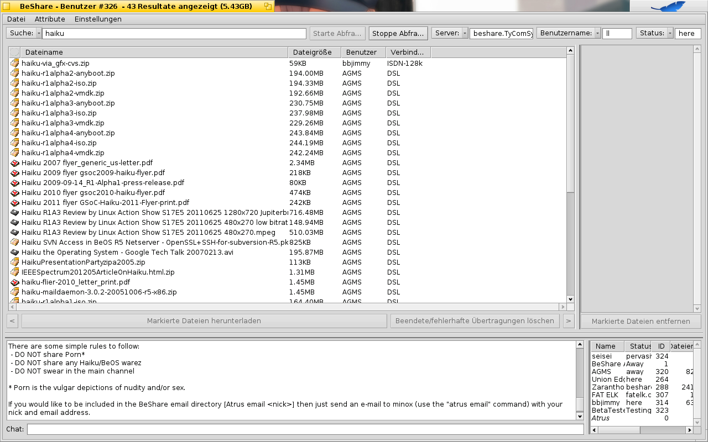
Task: Click the Stoppe Abfrage button
Action: click(398, 33)
